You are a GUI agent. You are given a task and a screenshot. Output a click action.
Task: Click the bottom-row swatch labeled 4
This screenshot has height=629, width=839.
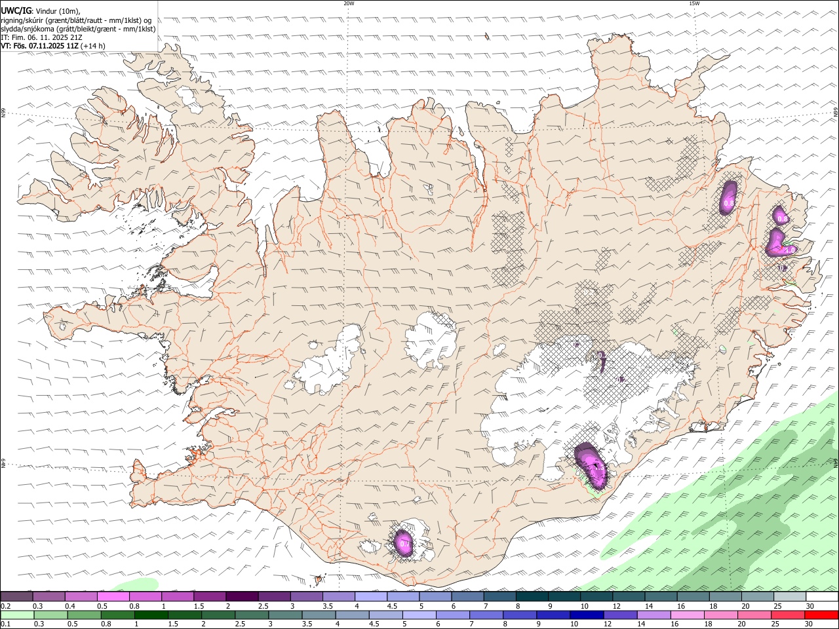click(352, 615)
